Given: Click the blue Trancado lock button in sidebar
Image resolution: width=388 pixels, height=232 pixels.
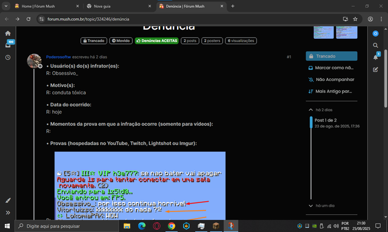Looking at the screenshot, I should [332, 56].
